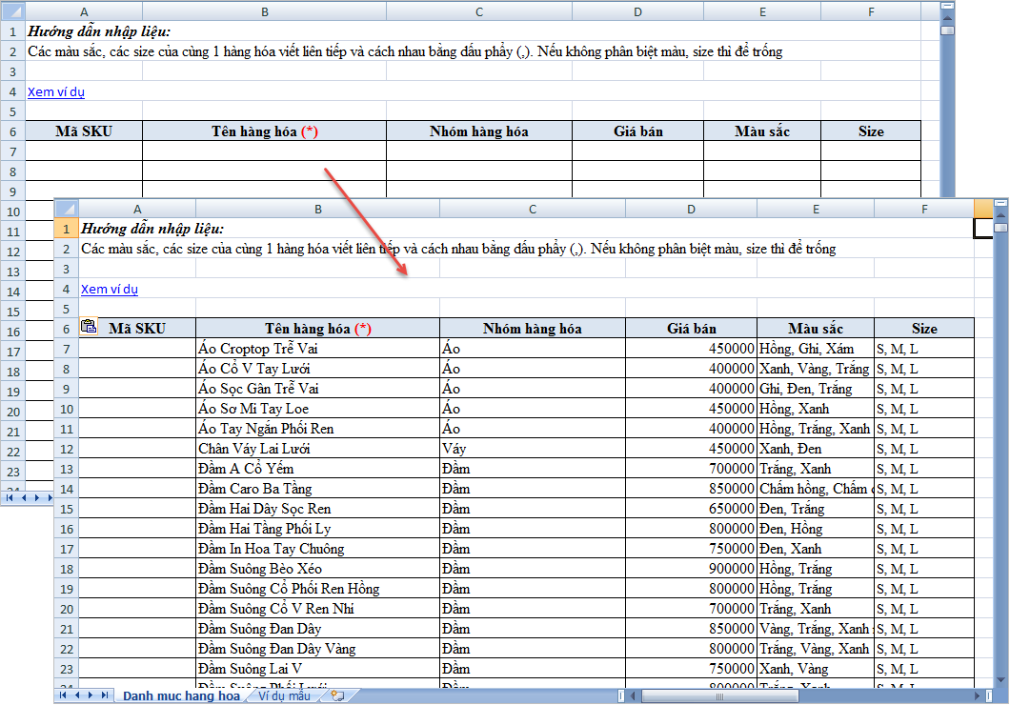This screenshot has height=705, width=1010.
Task: Click vertical scroll down arrow in front window
Action: [x=1000, y=680]
